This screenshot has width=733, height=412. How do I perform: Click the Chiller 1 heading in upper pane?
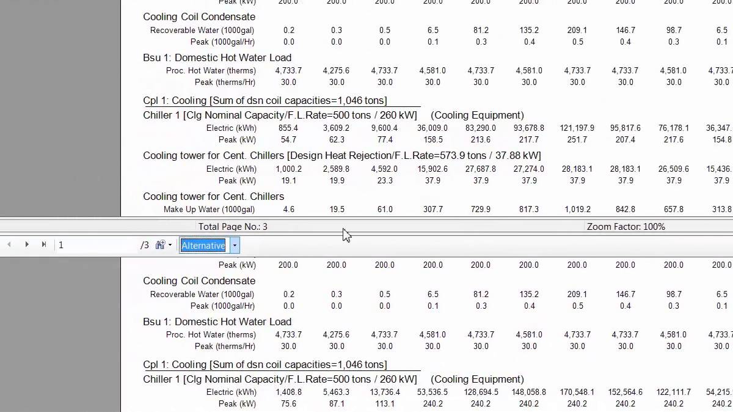pyautogui.click(x=280, y=115)
